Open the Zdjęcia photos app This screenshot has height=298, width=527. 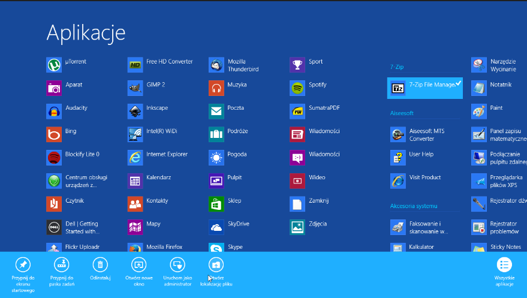pos(297,227)
